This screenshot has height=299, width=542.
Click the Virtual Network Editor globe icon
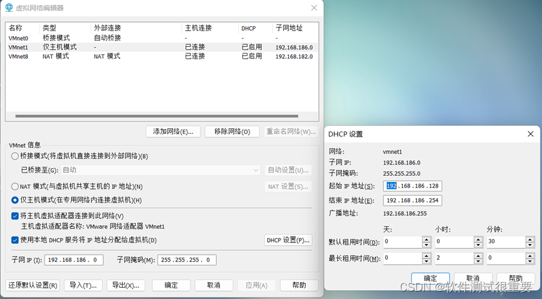(x=9, y=8)
